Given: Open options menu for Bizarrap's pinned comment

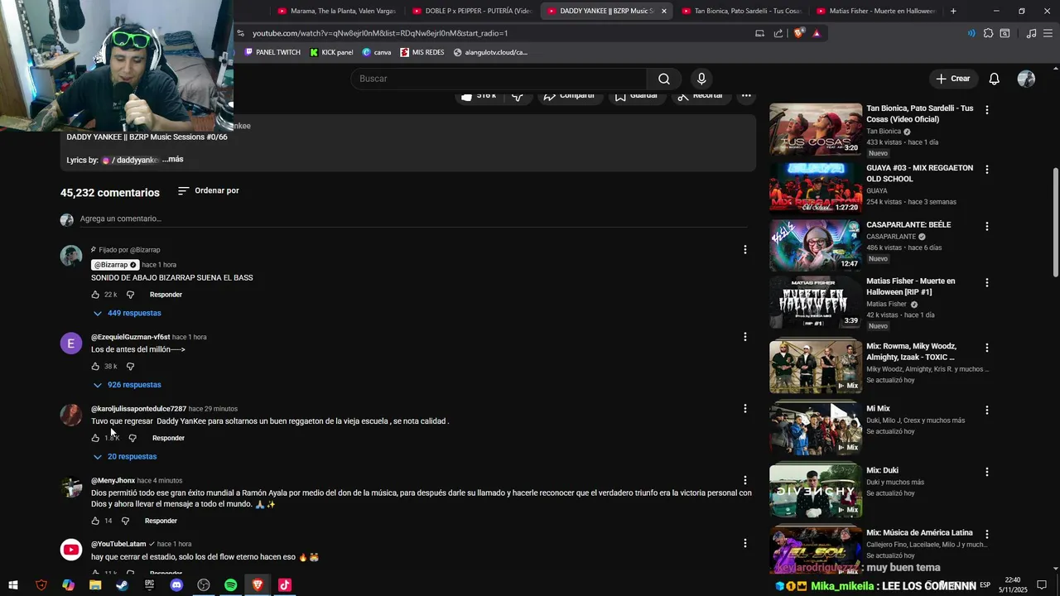Looking at the screenshot, I should tap(744, 249).
